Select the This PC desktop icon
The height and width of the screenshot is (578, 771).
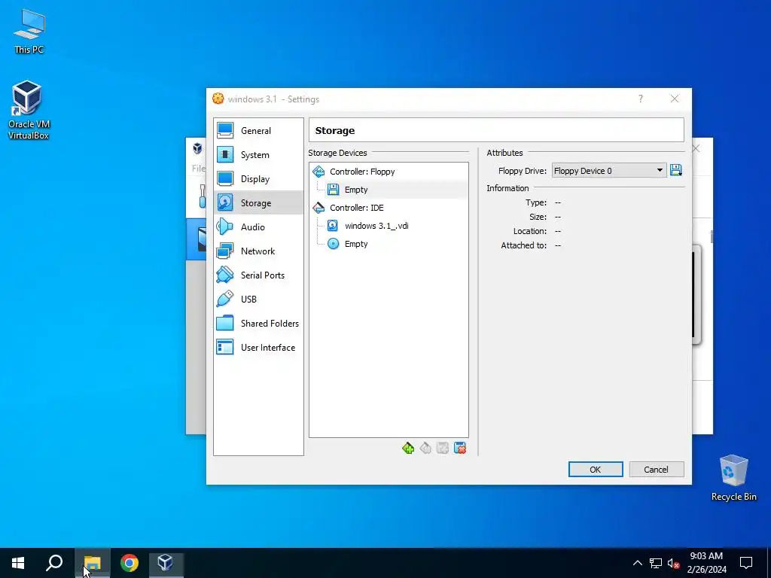coord(29,32)
